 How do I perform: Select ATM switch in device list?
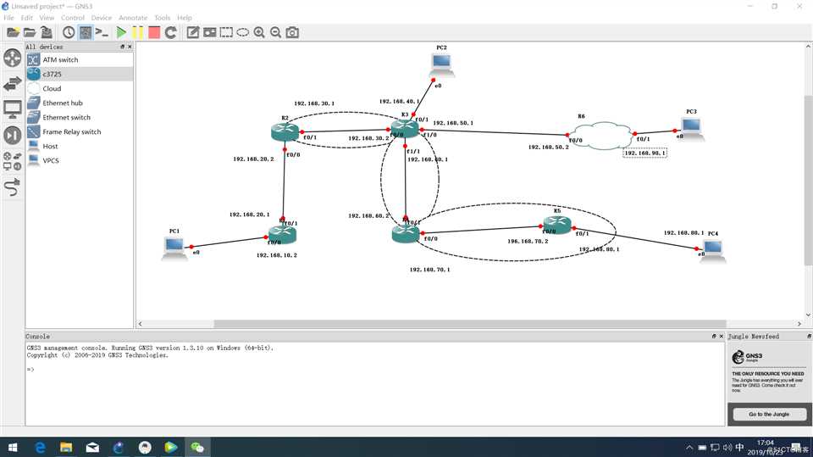pyautogui.click(x=80, y=59)
